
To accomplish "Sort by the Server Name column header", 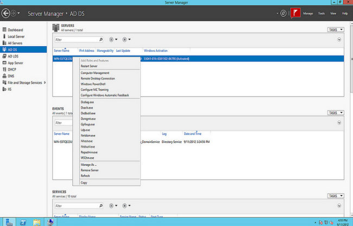I will pyautogui.click(x=61, y=50).
